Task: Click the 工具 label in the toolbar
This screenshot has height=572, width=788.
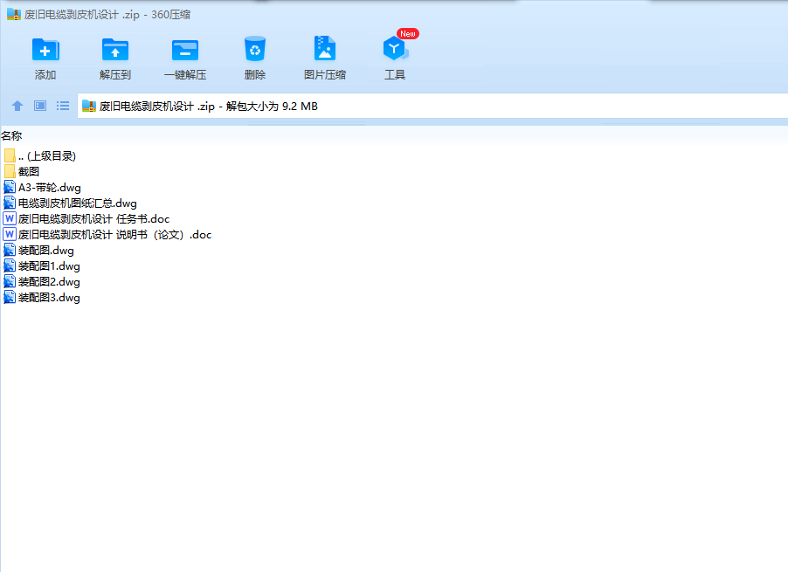Action: click(395, 75)
